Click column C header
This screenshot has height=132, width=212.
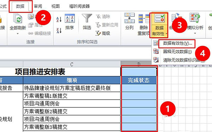[72, 64]
